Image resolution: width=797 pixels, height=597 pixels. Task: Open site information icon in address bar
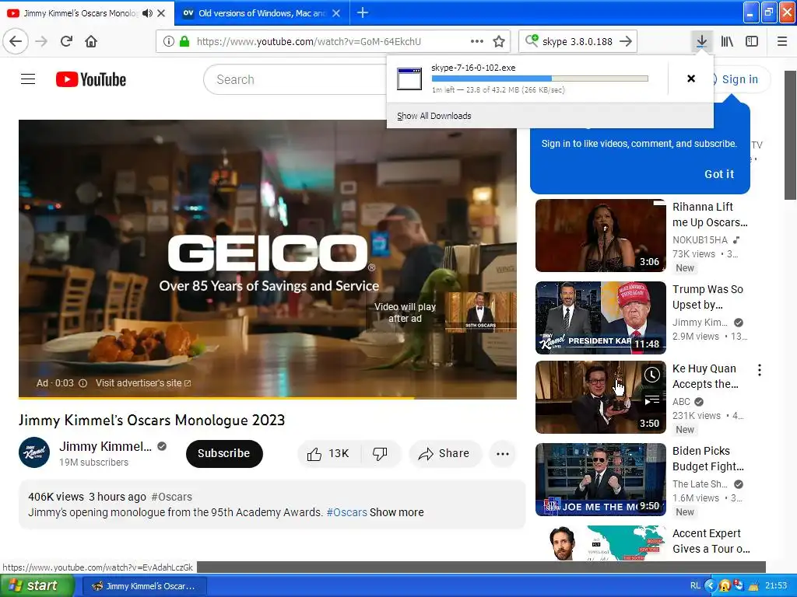tap(169, 41)
